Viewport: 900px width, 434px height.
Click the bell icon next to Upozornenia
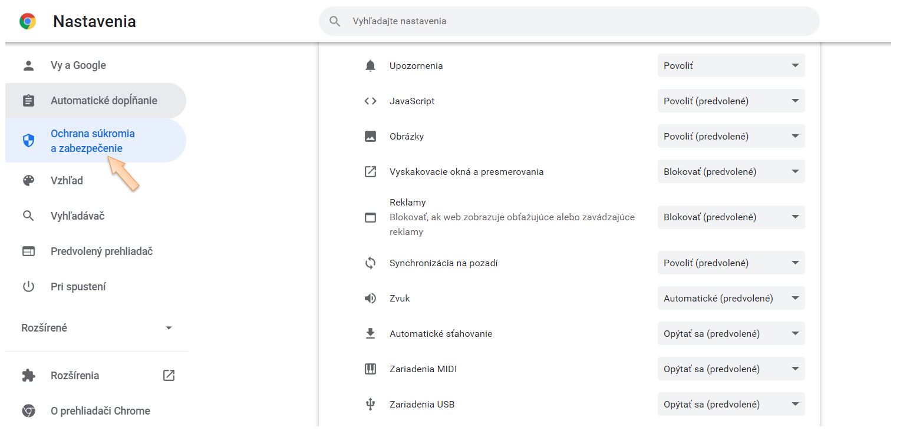click(370, 66)
